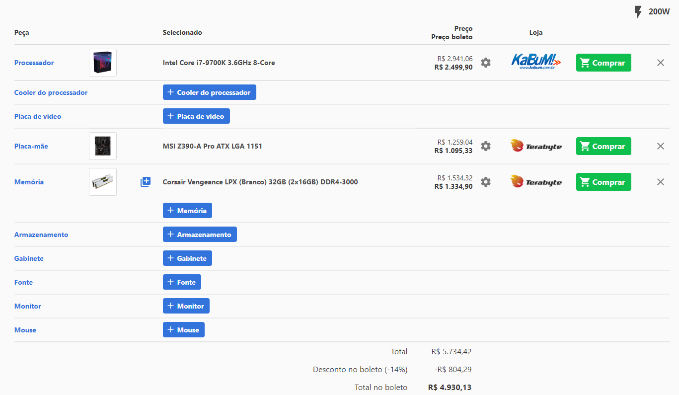
Task: Open the Cooler do processador category link
Action: click(51, 92)
